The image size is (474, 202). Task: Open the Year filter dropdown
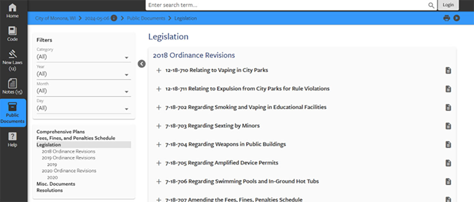coord(83,74)
